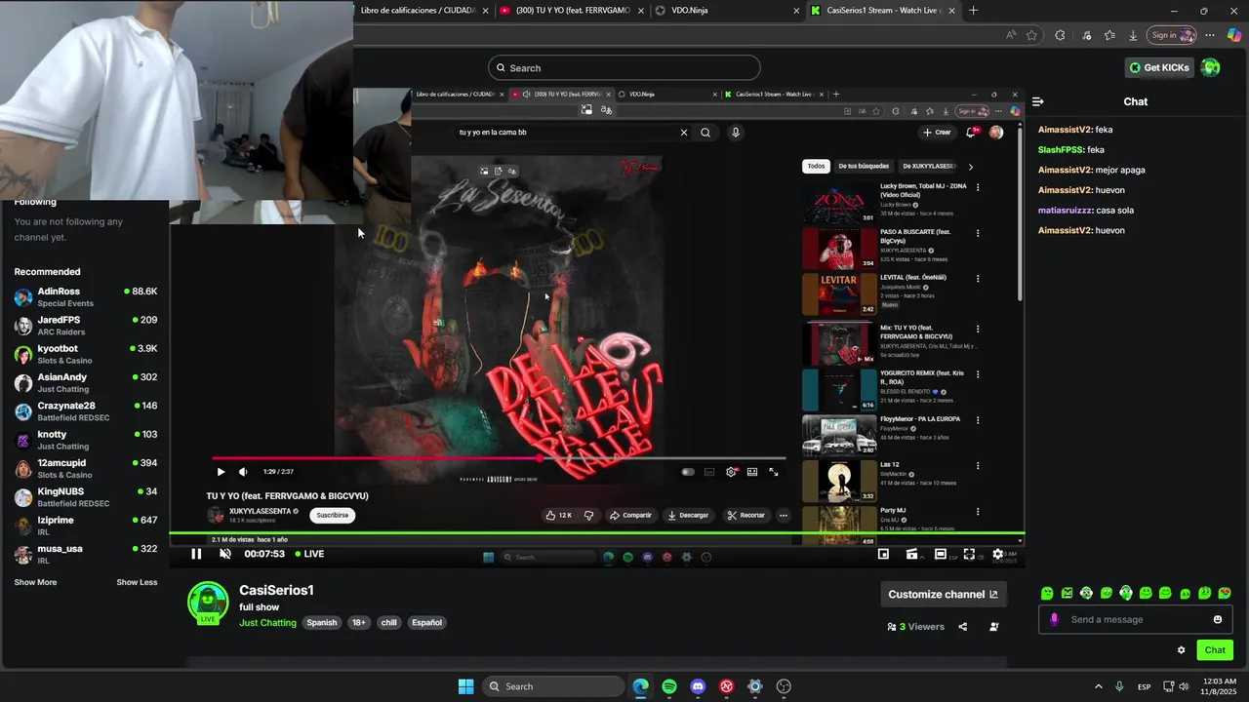
Task: Click the user icon right of the share icon
Action: click(994, 627)
